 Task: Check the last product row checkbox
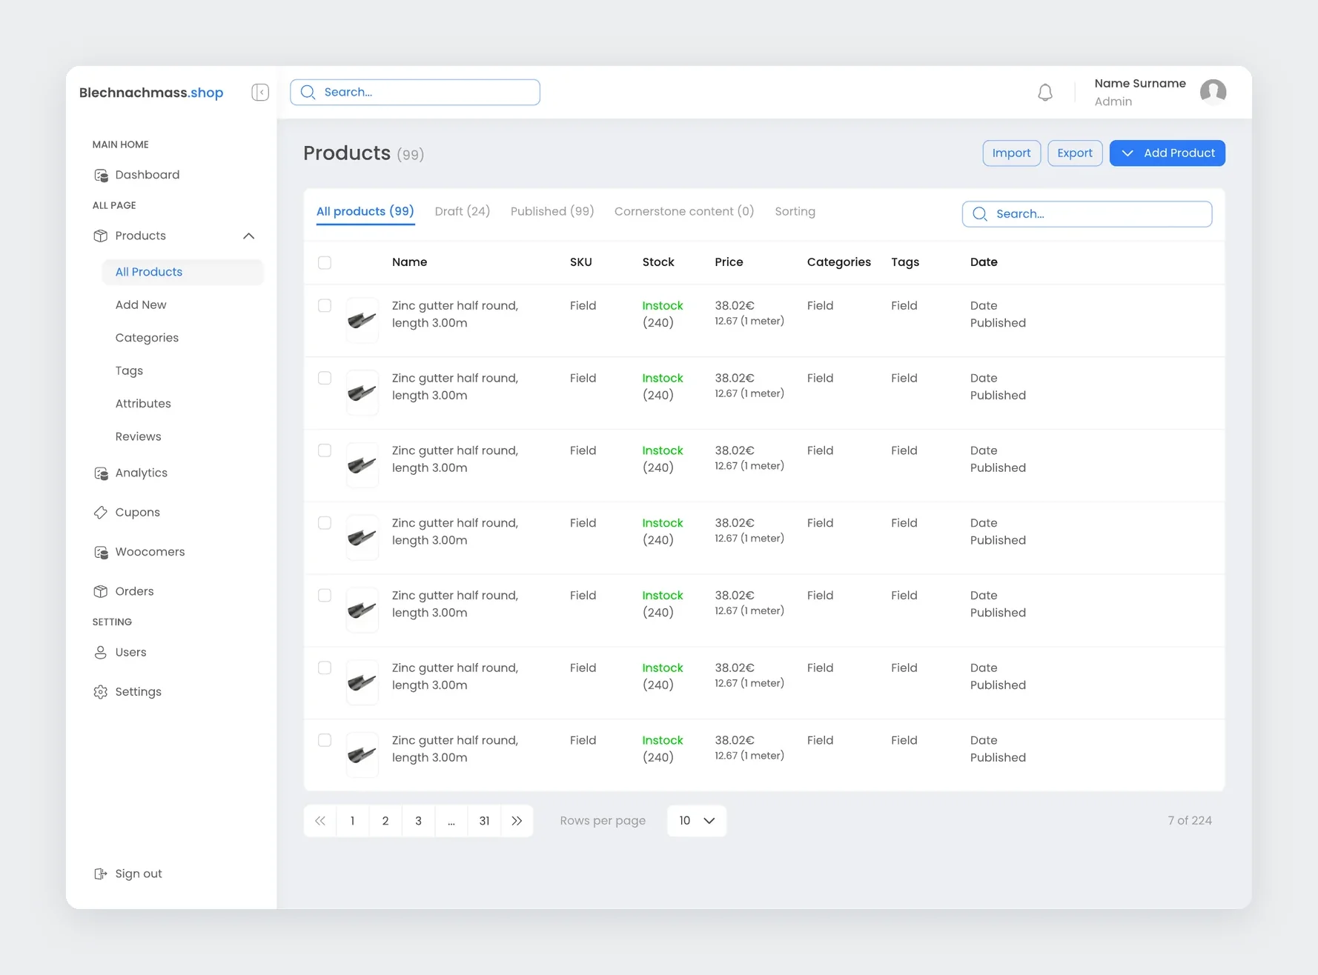pos(325,740)
